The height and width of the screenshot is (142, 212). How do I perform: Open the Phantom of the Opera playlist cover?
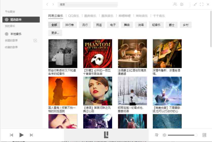coord(98,53)
